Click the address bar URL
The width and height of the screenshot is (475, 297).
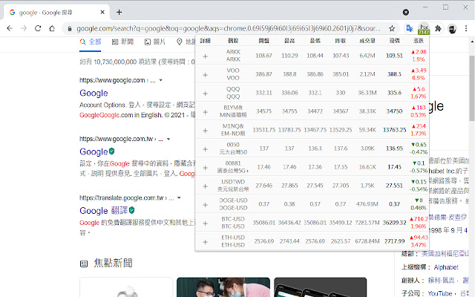pyautogui.click(x=228, y=28)
